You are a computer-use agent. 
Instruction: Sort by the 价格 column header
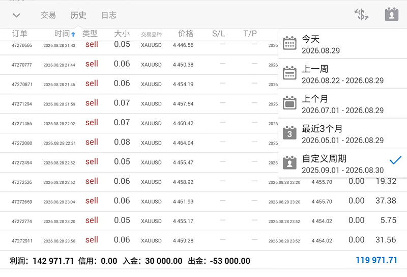[186, 34]
